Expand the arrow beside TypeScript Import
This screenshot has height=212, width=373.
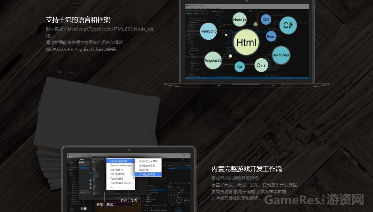[x=133, y=183]
